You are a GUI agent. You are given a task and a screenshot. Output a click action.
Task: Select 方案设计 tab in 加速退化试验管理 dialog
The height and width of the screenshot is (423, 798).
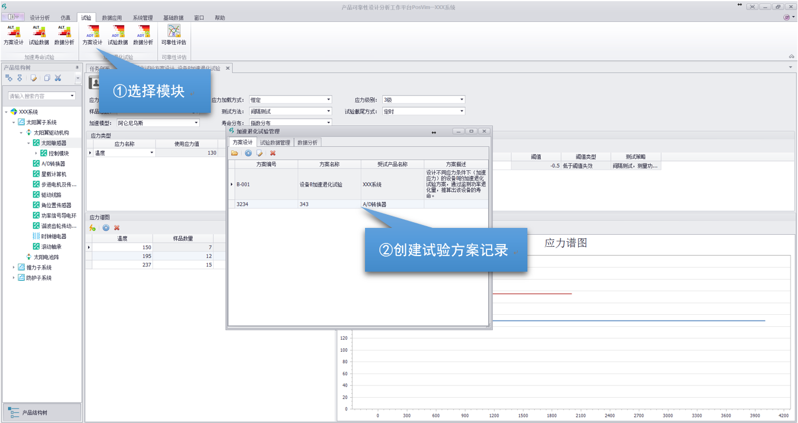(242, 142)
